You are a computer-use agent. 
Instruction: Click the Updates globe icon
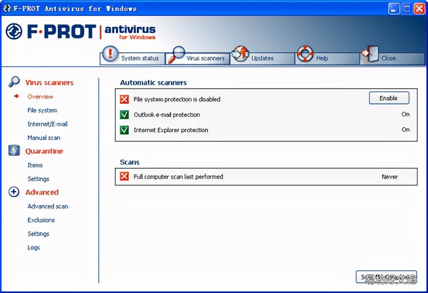pos(241,53)
